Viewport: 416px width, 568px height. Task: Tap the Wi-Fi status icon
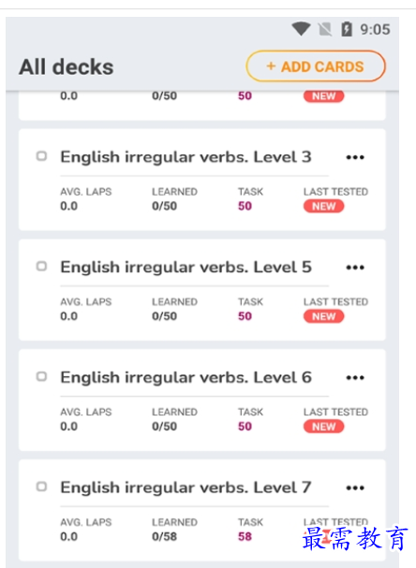tap(301, 29)
